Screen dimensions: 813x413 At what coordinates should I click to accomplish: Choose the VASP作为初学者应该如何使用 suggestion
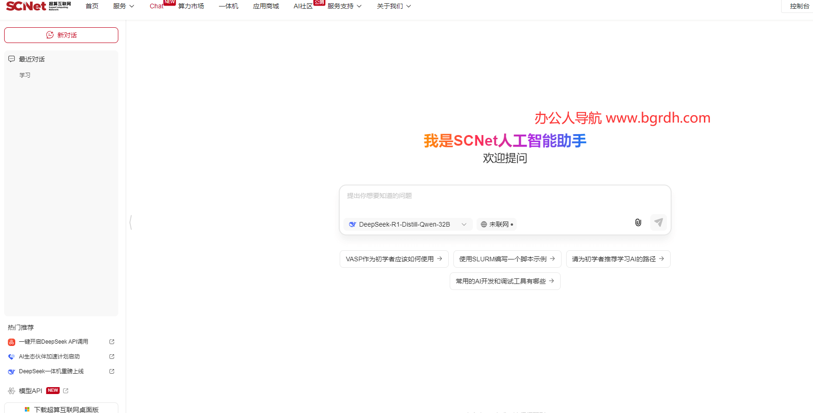[394, 259]
